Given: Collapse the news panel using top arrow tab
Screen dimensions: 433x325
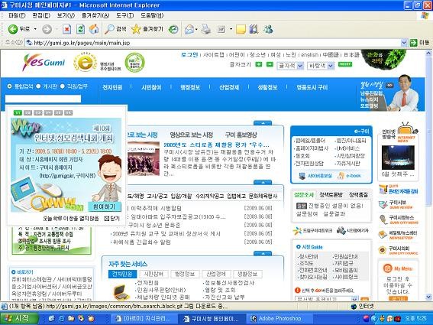Looking at the screenshot, I should pyautogui.click(x=263, y=123).
